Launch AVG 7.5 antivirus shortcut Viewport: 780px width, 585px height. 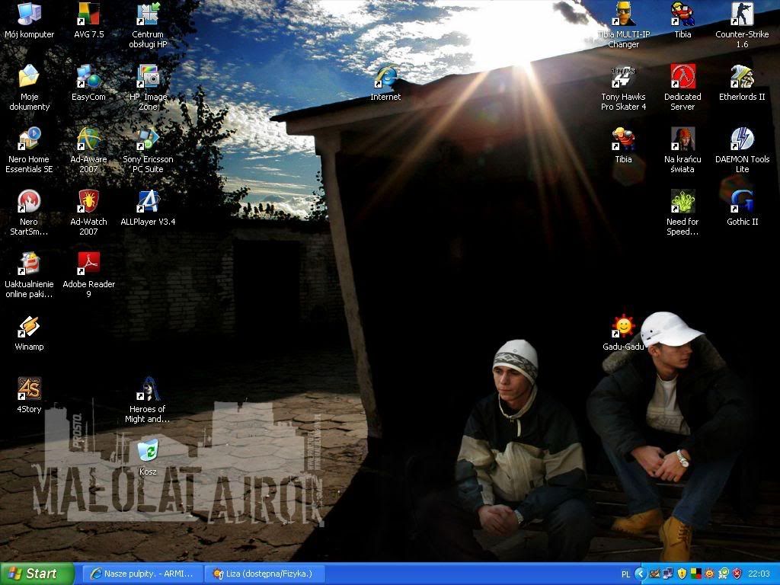88,14
